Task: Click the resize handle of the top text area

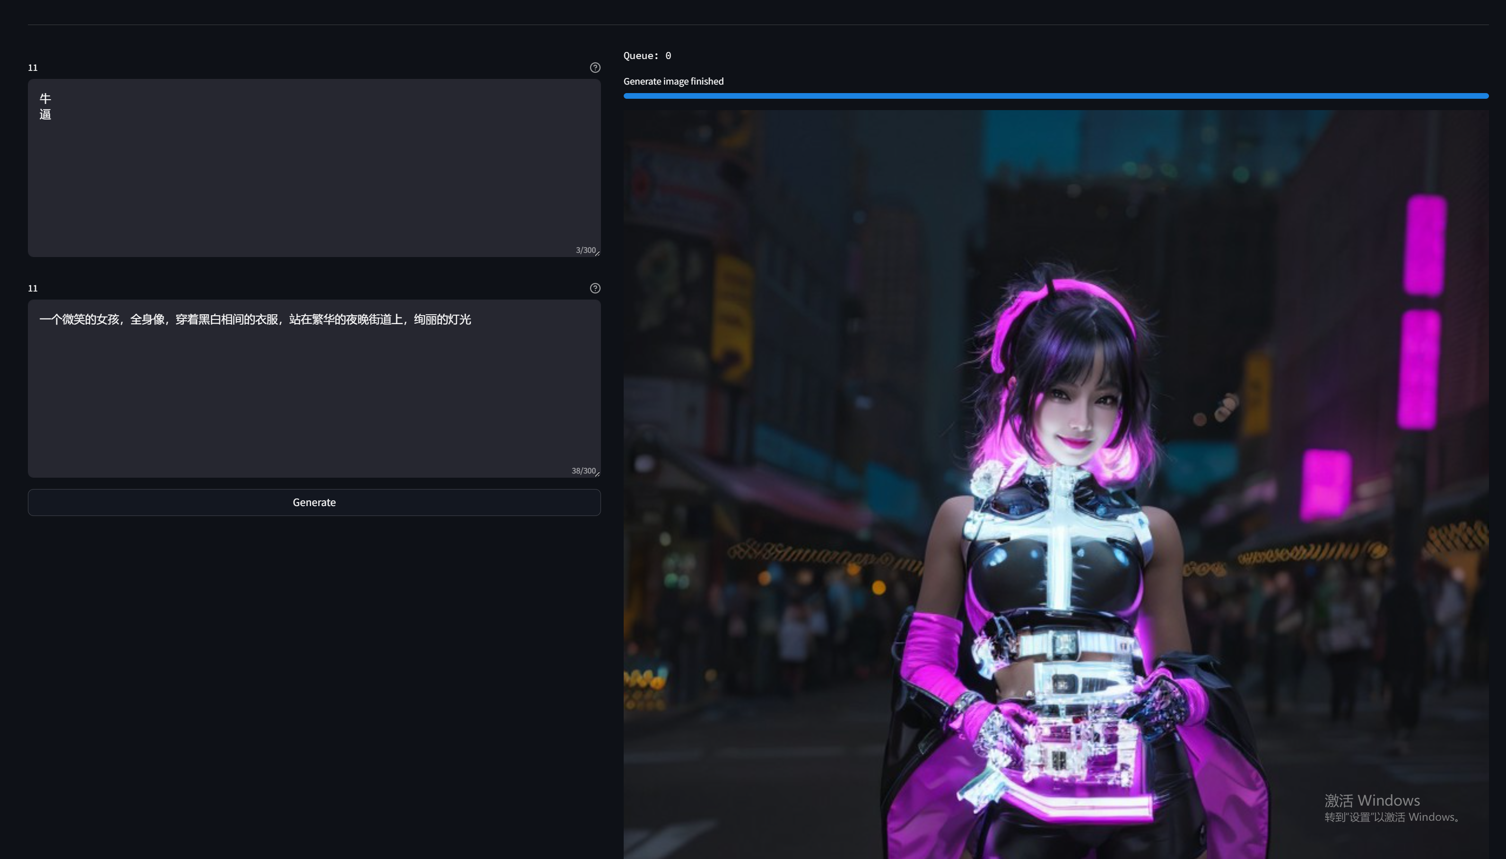Action: [x=598, y=254]
